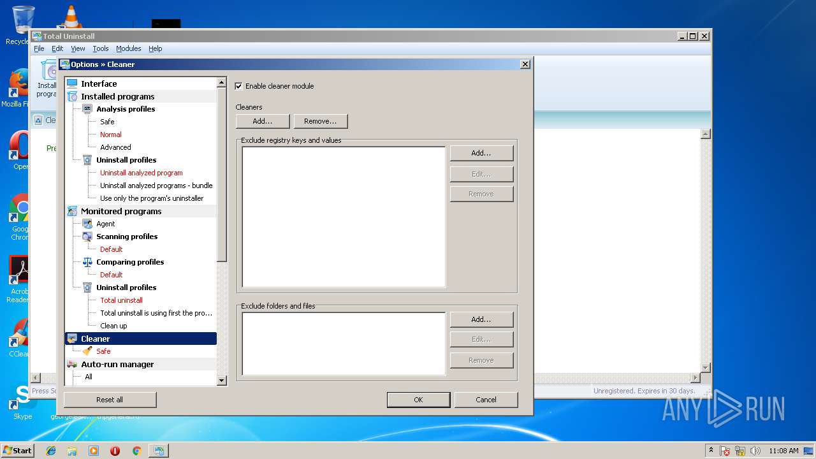Select the Total uninstall profile
The image size is (816, 459).
point(121,300)
